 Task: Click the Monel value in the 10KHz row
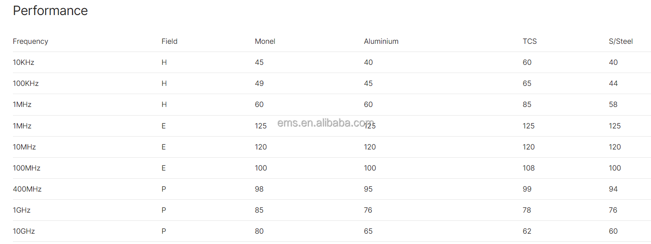pos(259,62)
